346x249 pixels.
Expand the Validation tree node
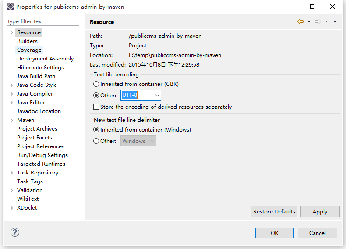(11, 190)
